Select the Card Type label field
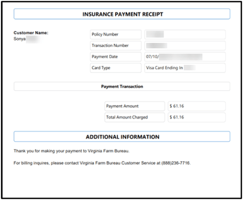The width and height of the screenshot is (243, 200). [x=116, y=68]
